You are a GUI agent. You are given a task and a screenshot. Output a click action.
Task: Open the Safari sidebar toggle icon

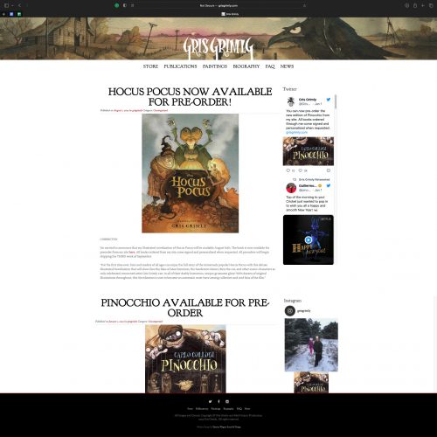click(x=6, y=5)
